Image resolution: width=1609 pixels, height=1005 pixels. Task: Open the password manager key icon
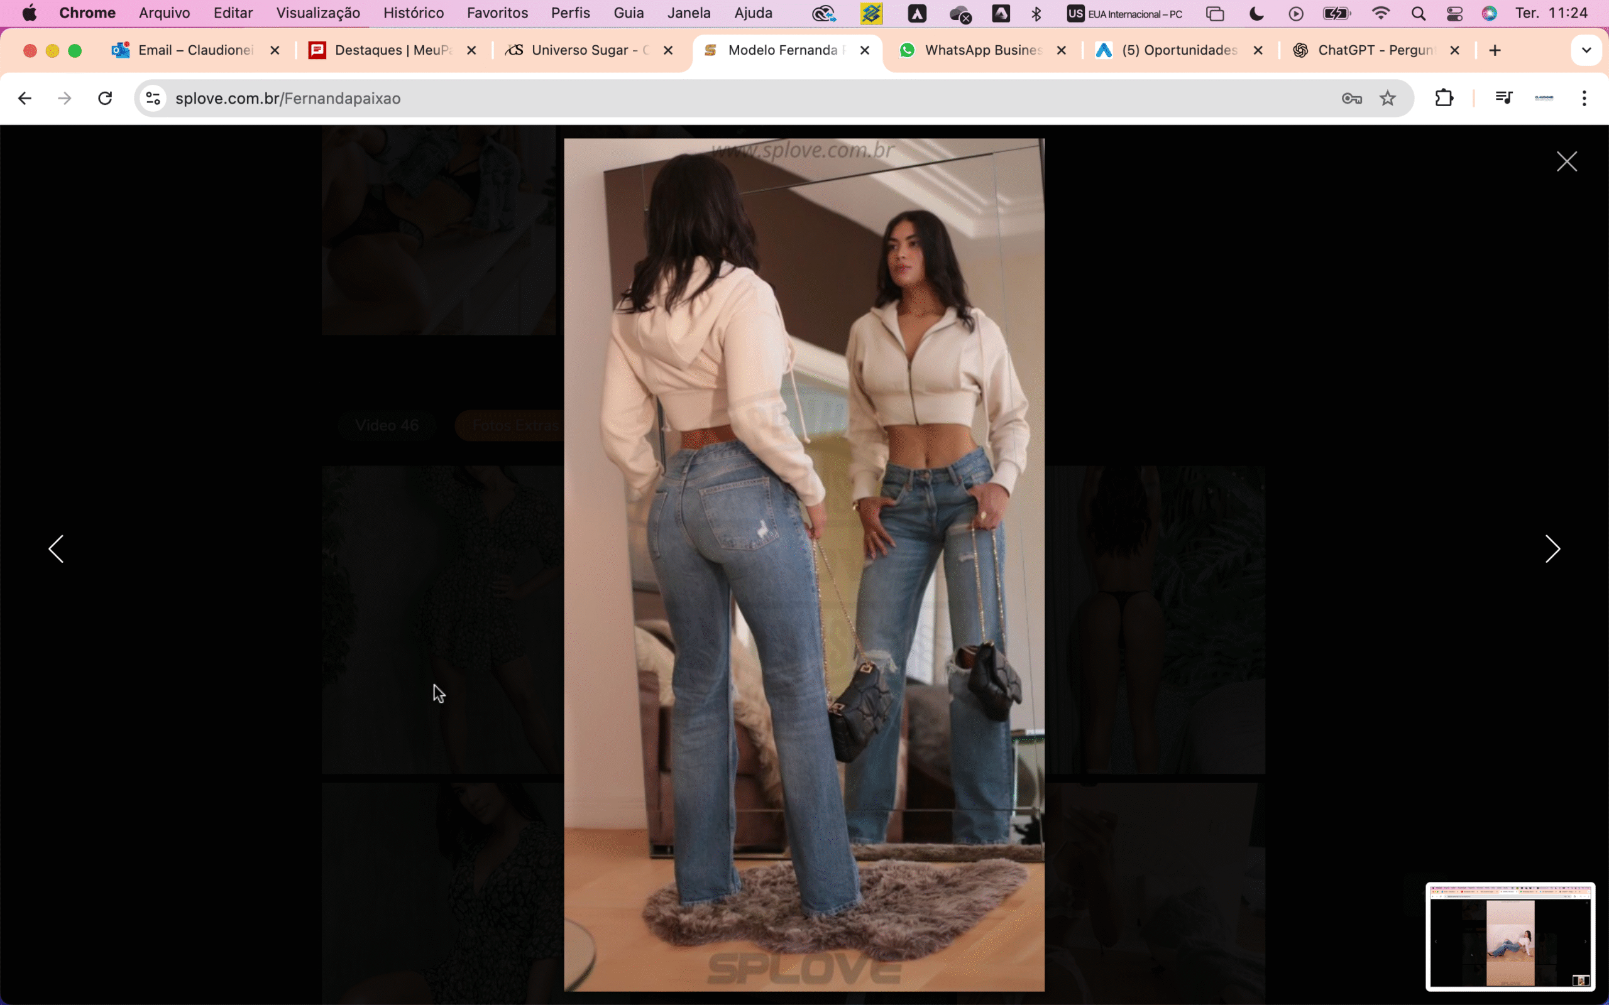point(1351,99)
